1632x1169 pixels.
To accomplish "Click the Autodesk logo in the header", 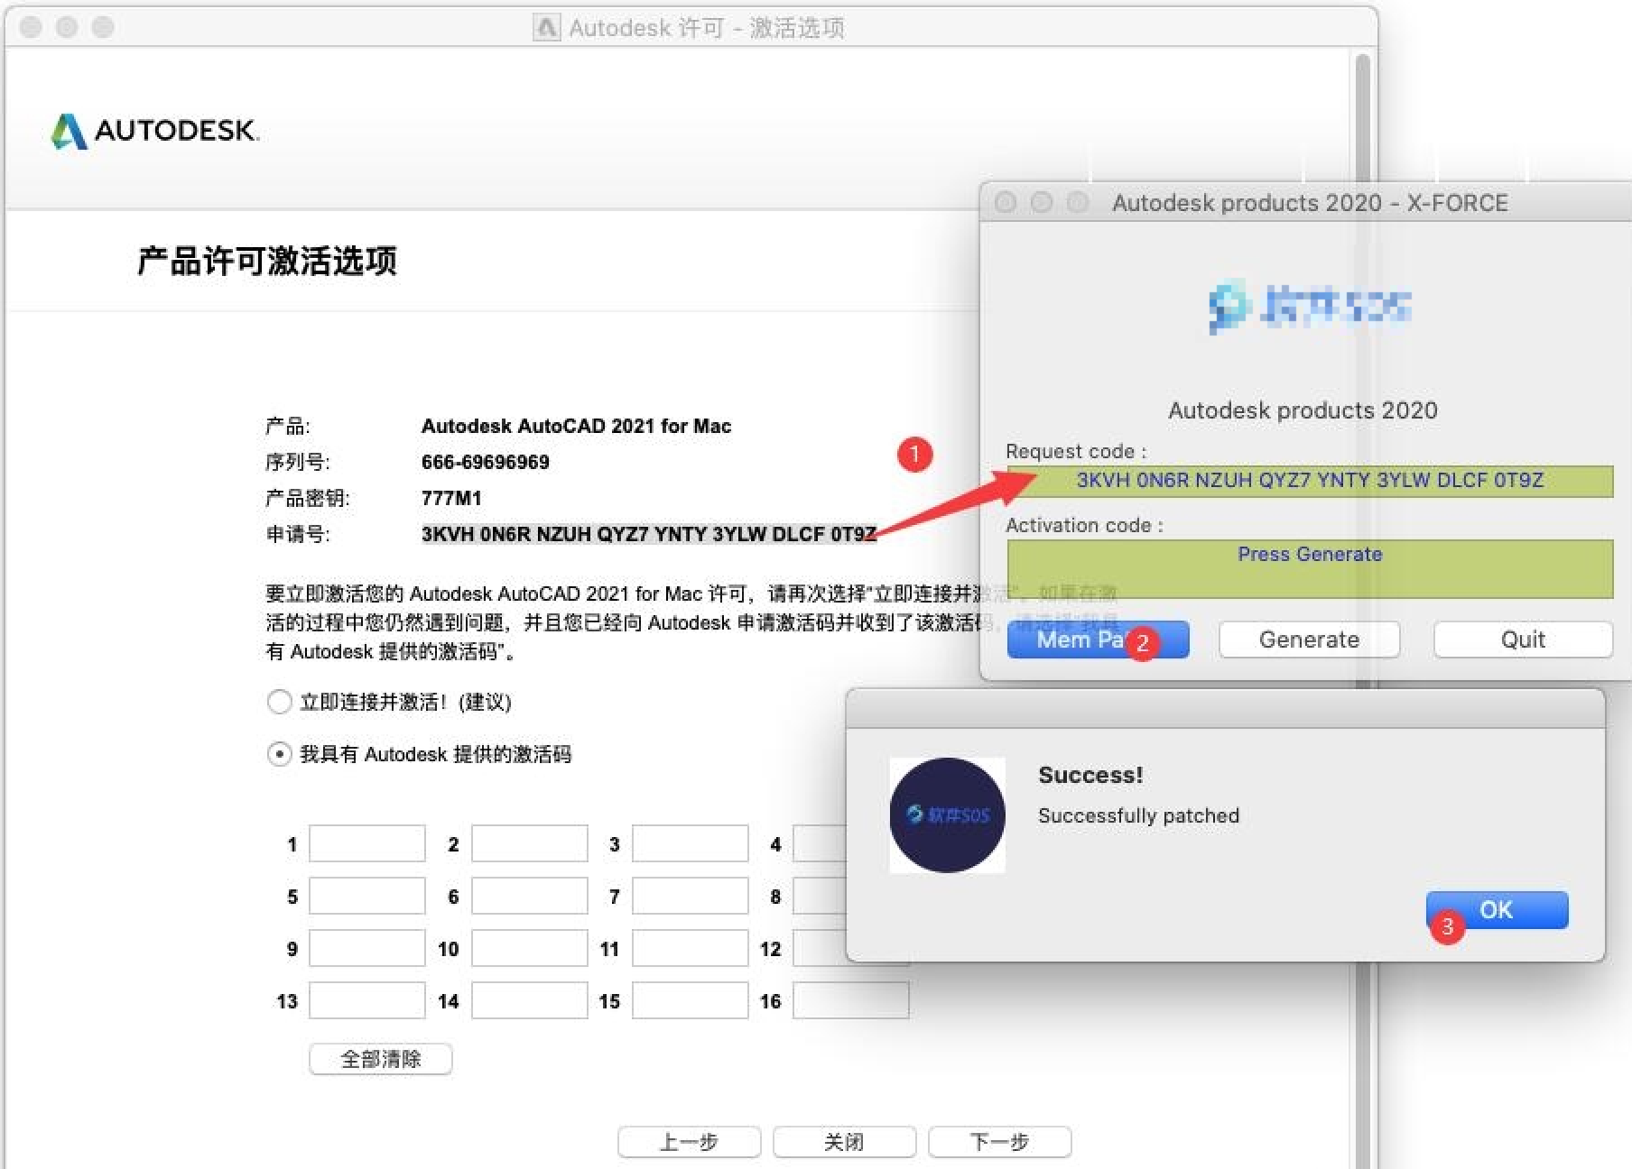I will pos(154,132).
